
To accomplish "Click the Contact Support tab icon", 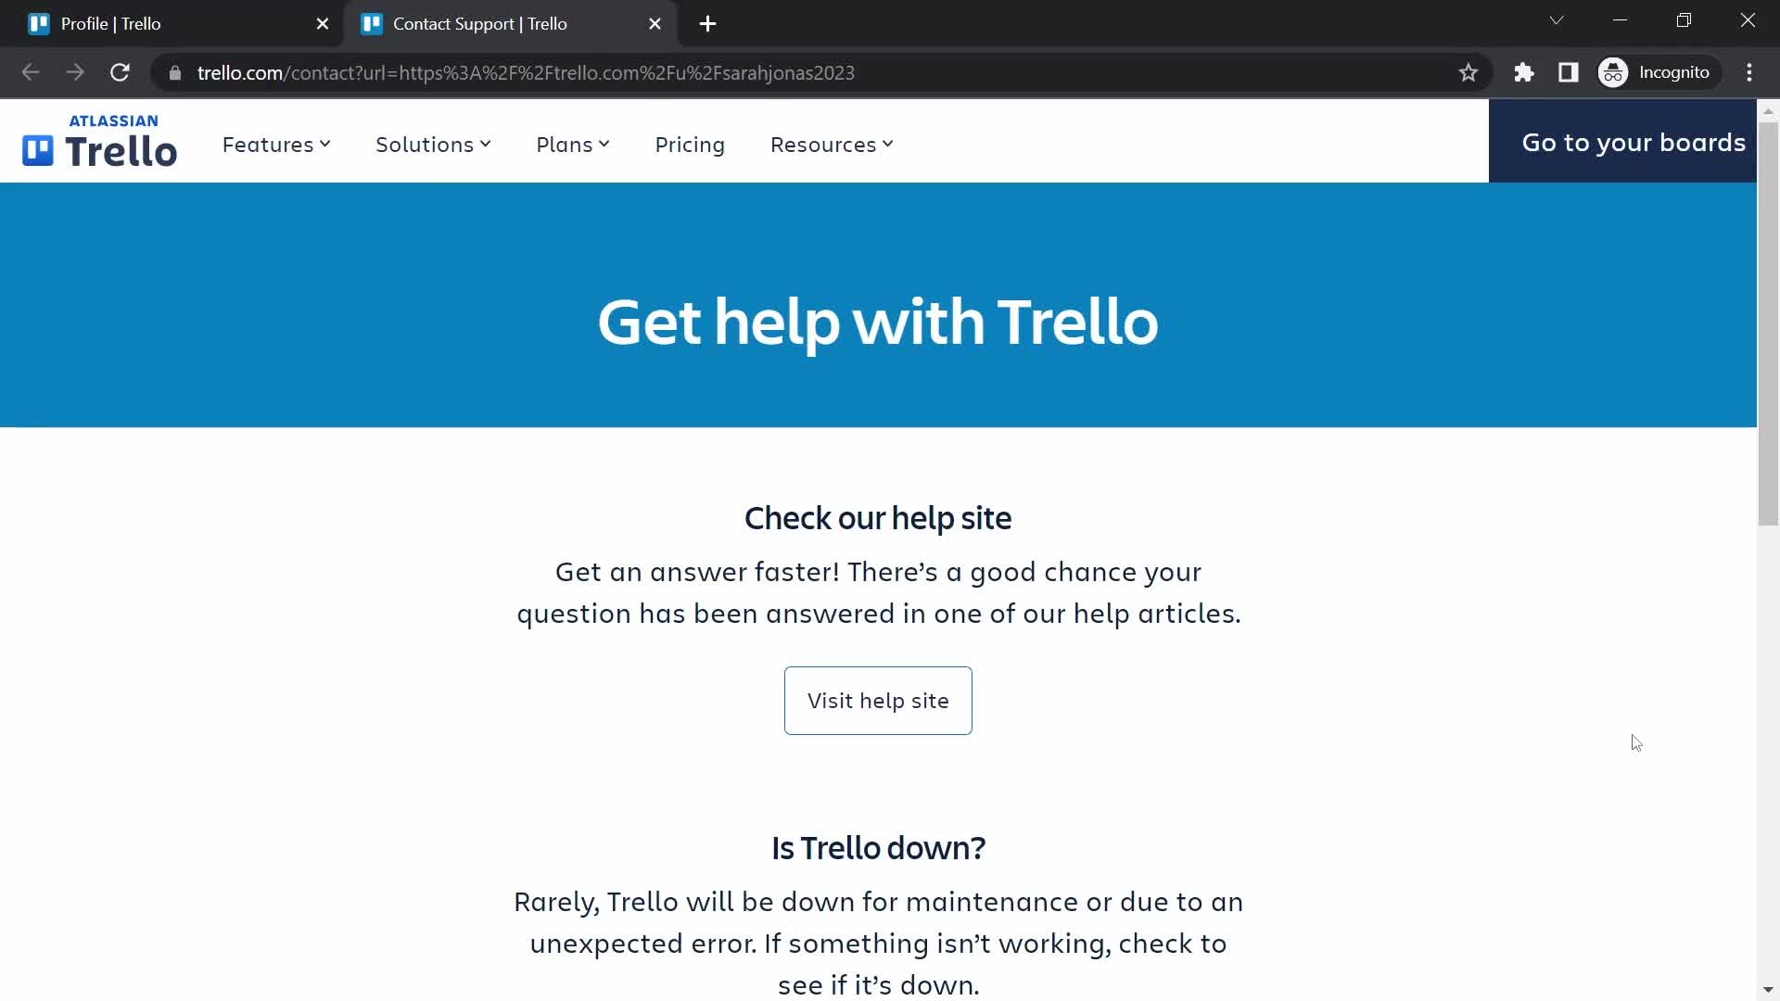I will (371, 23).
